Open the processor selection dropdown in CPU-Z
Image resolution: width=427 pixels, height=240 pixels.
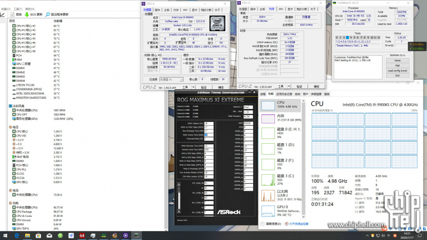tap(181, 79)
